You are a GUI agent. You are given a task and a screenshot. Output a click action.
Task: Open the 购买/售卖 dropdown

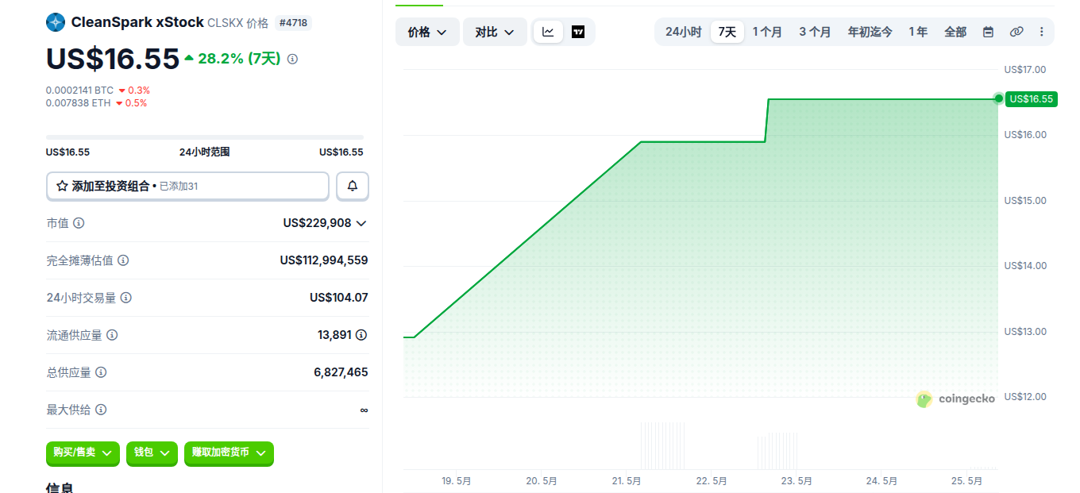pos(83,453)
